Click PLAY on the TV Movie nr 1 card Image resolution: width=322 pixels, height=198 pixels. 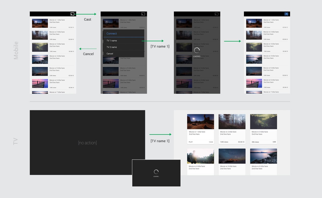191,142
